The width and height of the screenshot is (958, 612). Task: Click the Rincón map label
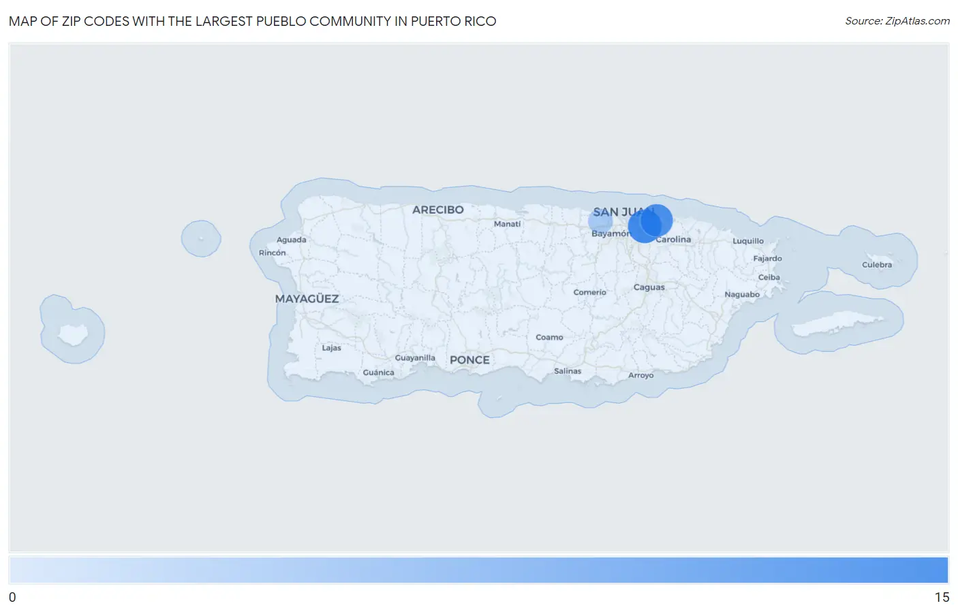click(272, 253)
